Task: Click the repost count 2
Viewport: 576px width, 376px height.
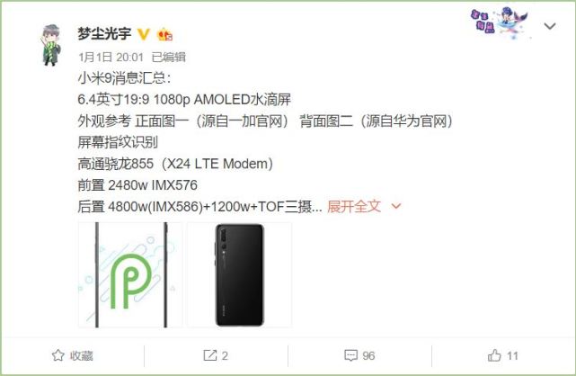Action: 225,356
